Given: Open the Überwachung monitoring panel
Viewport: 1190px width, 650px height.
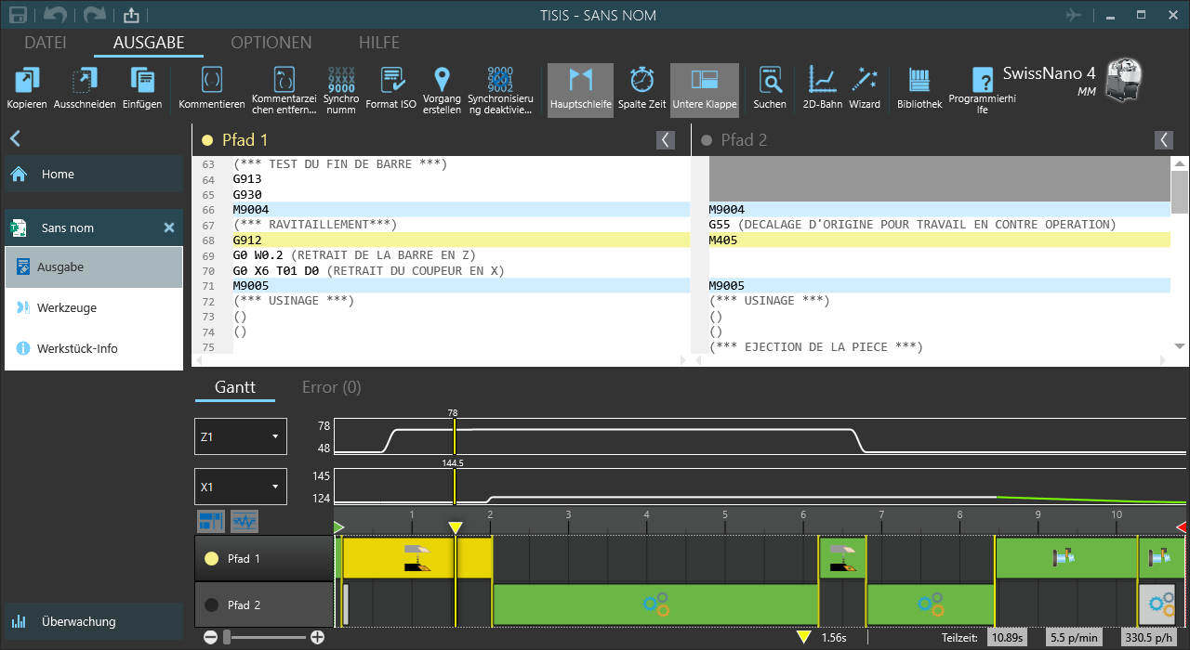Looking at the screenshot, I should coord(78,622).
